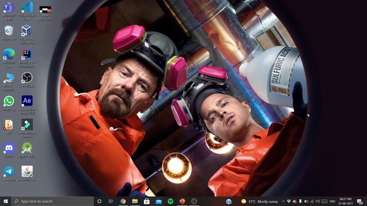
Task: Open the volume speaker tray icon
Action: 317,201
